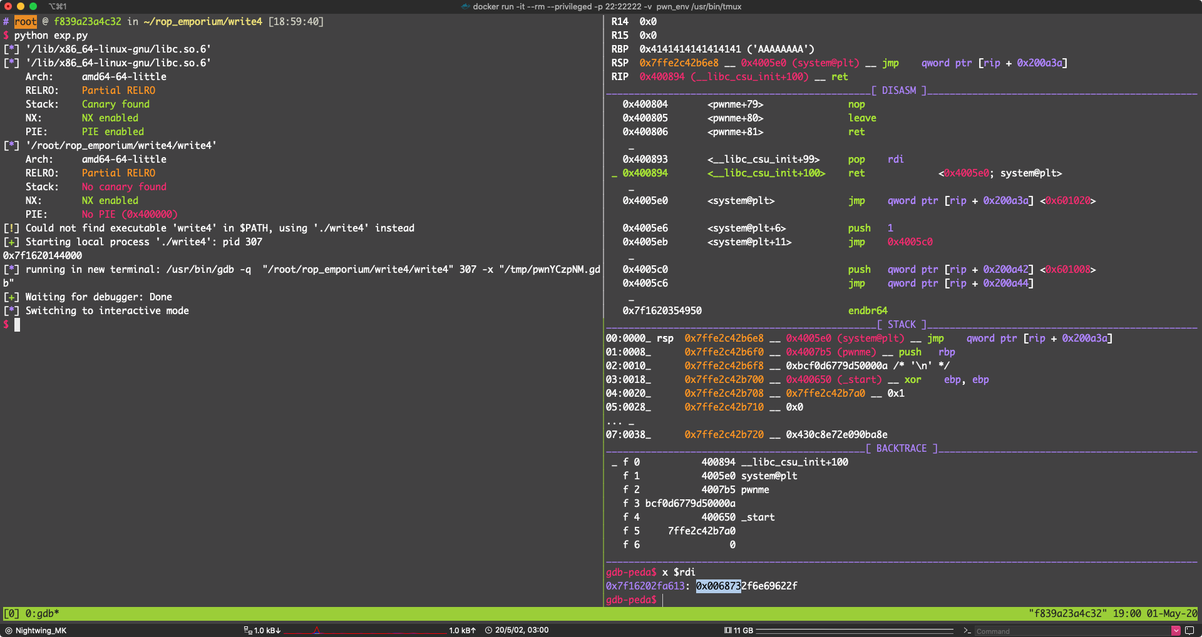Click the Nightwing_MK user icon in status bar
The height and width of the screenshot is (637, 1202).
[9, 630]
